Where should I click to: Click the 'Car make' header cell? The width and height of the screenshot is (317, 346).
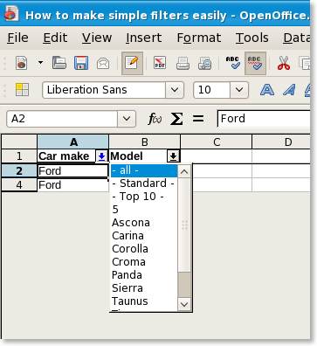click(x=73, y=156)
